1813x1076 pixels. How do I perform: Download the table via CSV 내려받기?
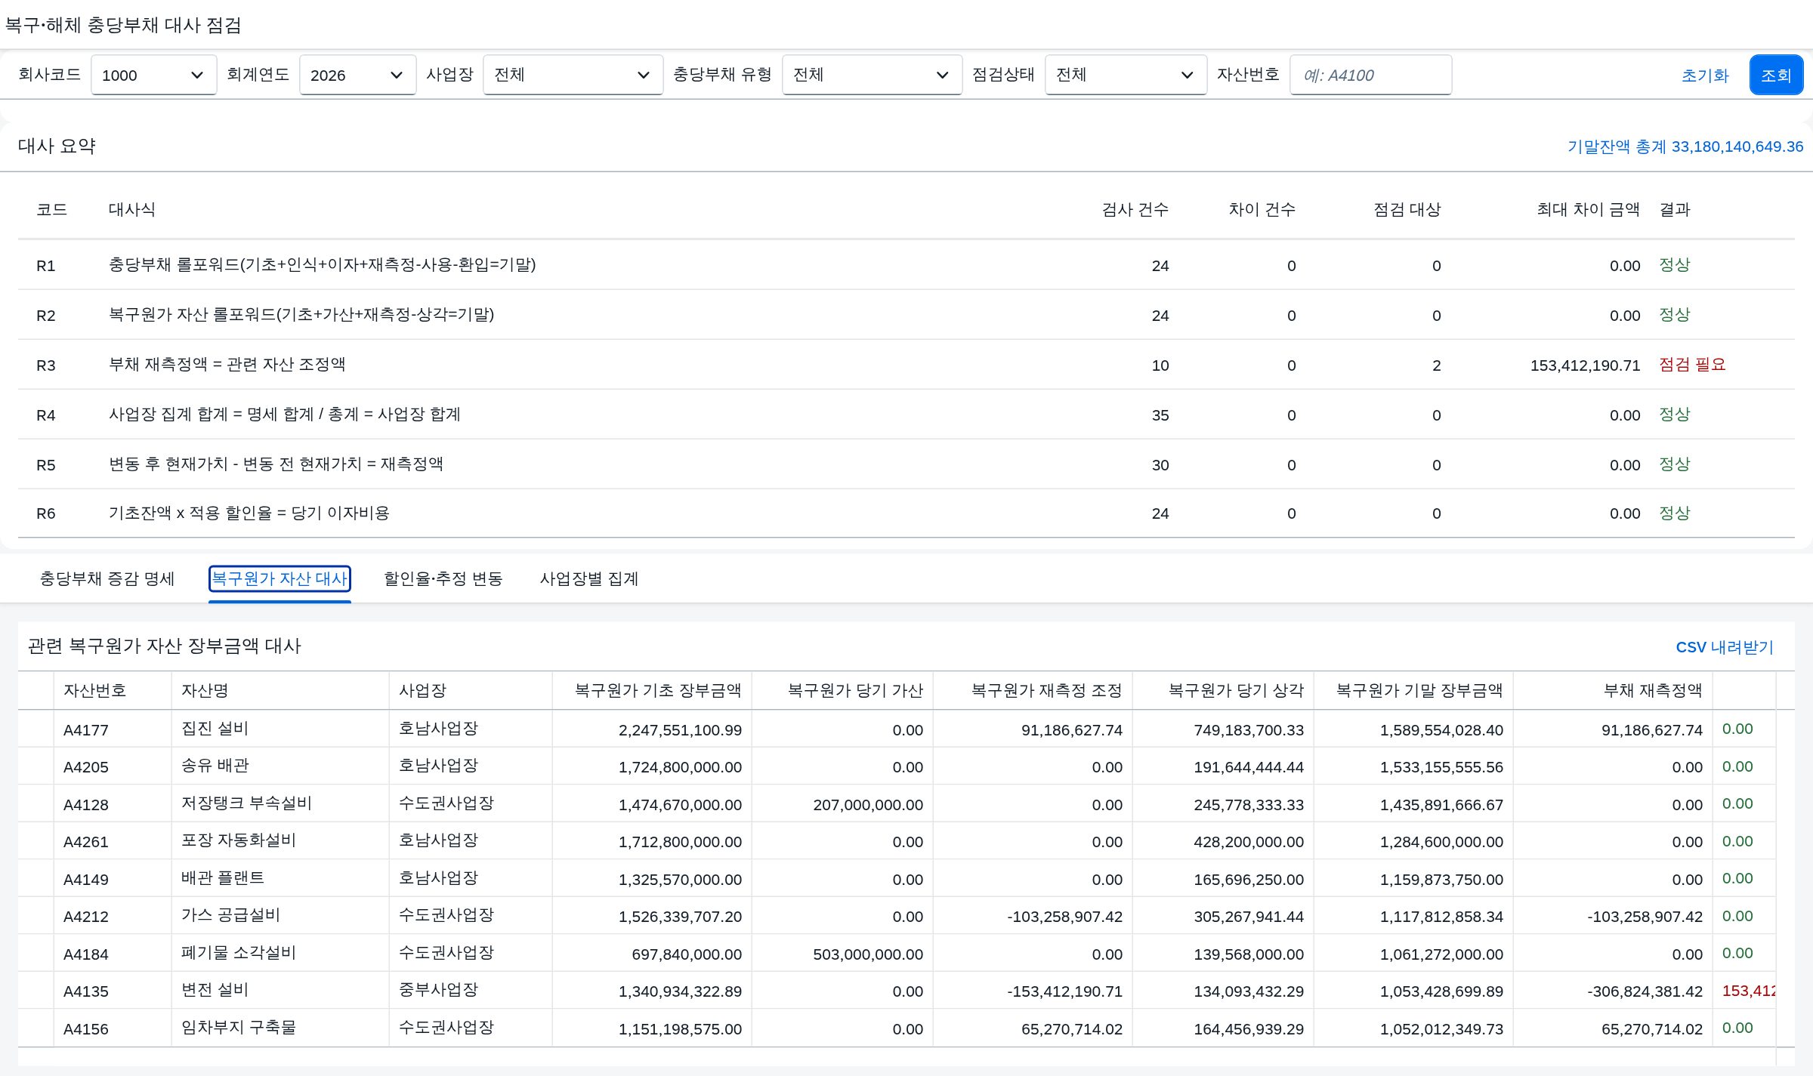(x=1725, y=647)
